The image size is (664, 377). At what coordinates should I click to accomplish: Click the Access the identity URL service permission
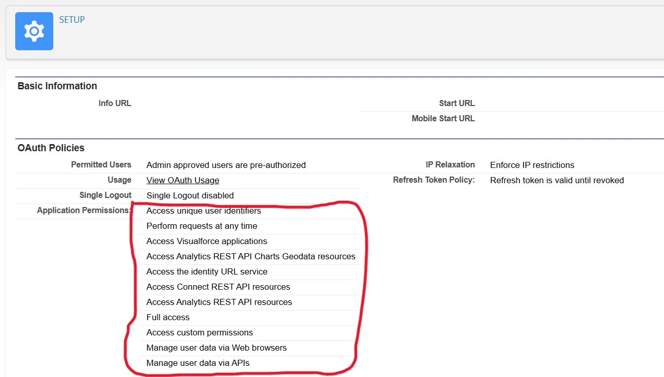pyautogui.click(x=206, y=271)
